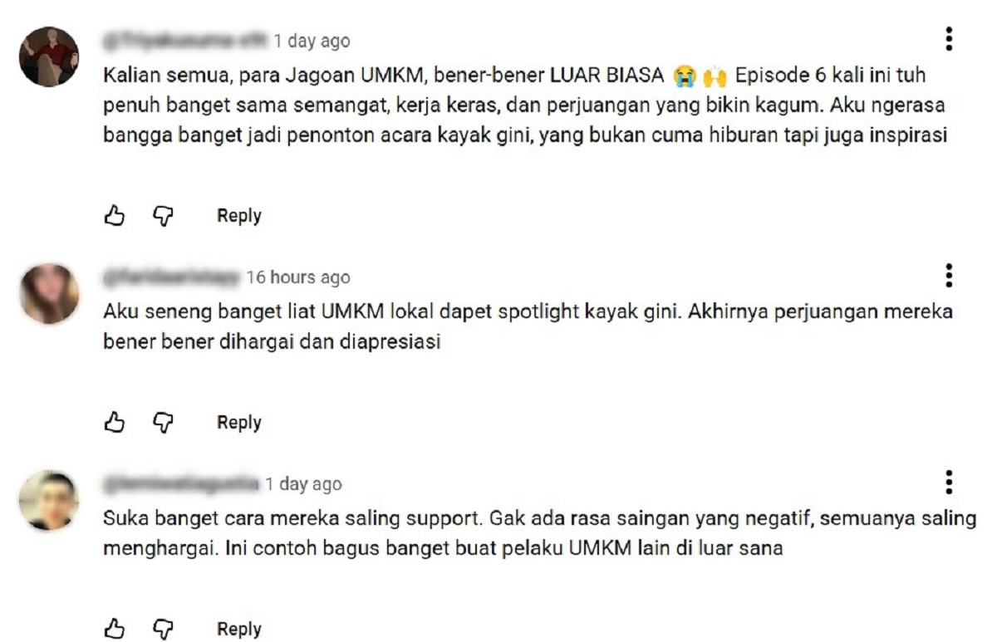The width and height of the screenshot is (997, 642).
Task: Reply to the saling support comment
Action: pyautogui.click(x=239, y=630)
